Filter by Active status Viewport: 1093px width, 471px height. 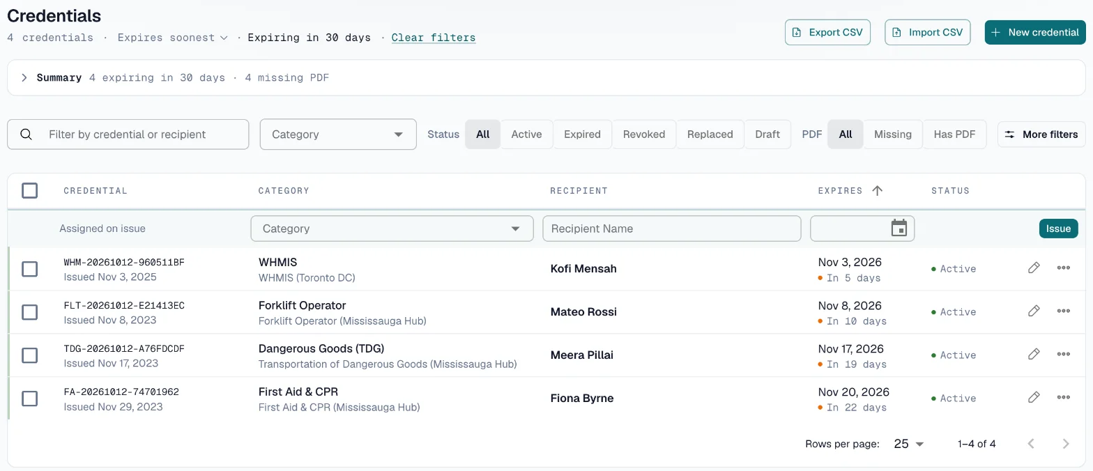coord(526,134)
